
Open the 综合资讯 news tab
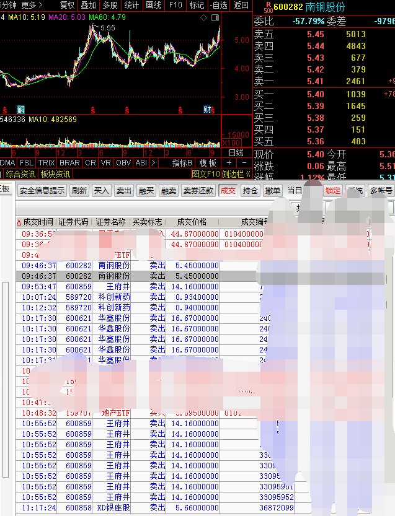tap(20, 174)
